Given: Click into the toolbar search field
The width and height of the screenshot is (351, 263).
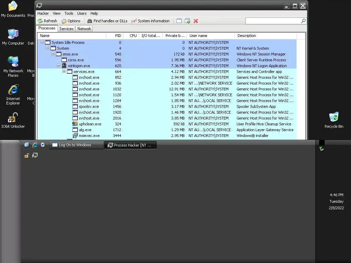Looking at the screenshot, I should click(x=273, y=21).
